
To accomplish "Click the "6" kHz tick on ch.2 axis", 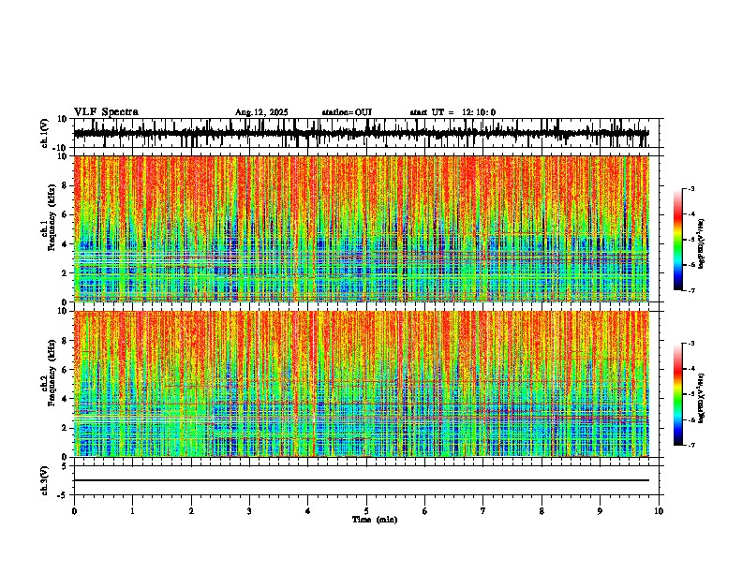I will [x=65, y=370].
